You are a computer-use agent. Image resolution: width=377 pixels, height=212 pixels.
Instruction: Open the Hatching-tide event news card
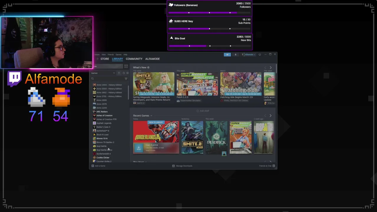click(241, 84)
